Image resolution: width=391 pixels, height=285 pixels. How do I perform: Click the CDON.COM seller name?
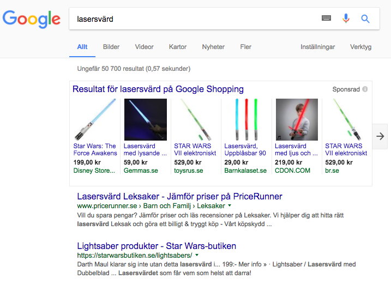coord(292,171)
